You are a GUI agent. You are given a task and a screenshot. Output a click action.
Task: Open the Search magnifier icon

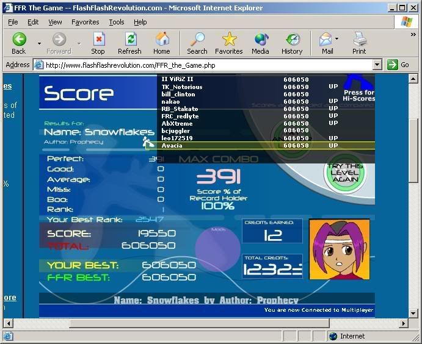click(197, 40)
